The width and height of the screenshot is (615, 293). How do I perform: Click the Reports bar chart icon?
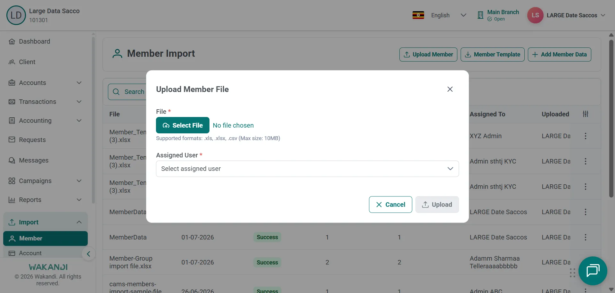coord(12,200)
